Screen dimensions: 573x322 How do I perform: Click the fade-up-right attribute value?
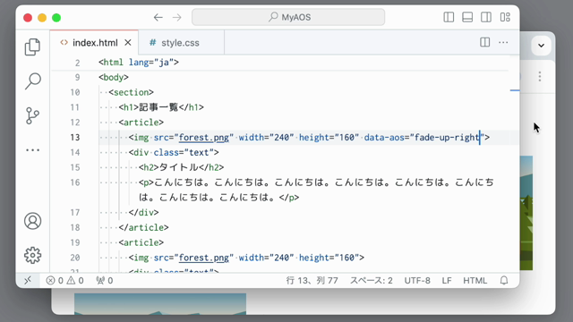coord(447,137)
